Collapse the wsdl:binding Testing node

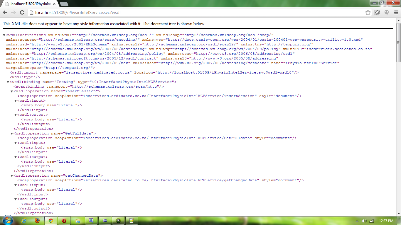click(x=8, y=82)
